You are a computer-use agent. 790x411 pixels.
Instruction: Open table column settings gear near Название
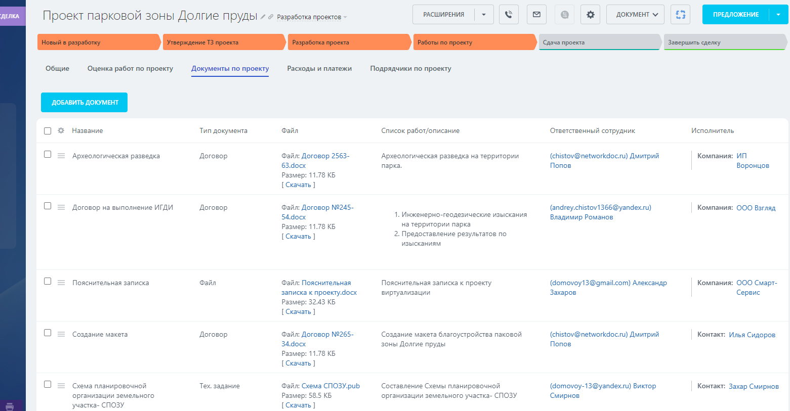click(x=61, y=130)
